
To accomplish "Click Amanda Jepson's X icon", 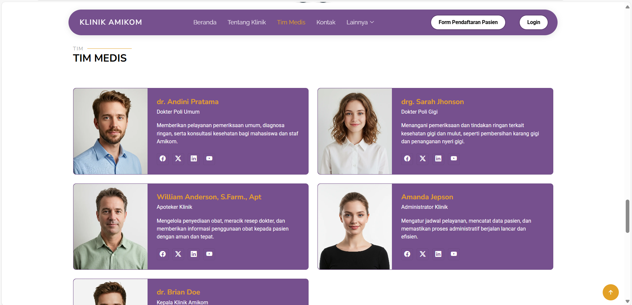I will 423,254.
